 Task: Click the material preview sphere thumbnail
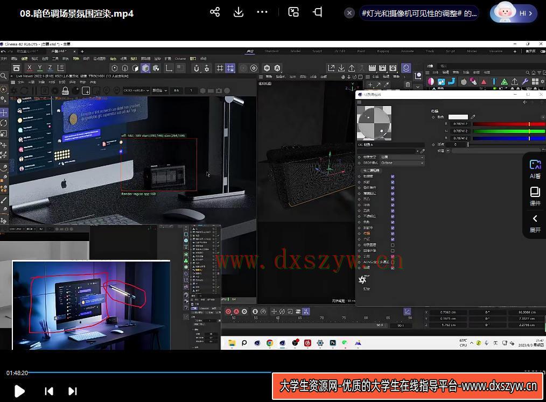click(x=374, y=123)
